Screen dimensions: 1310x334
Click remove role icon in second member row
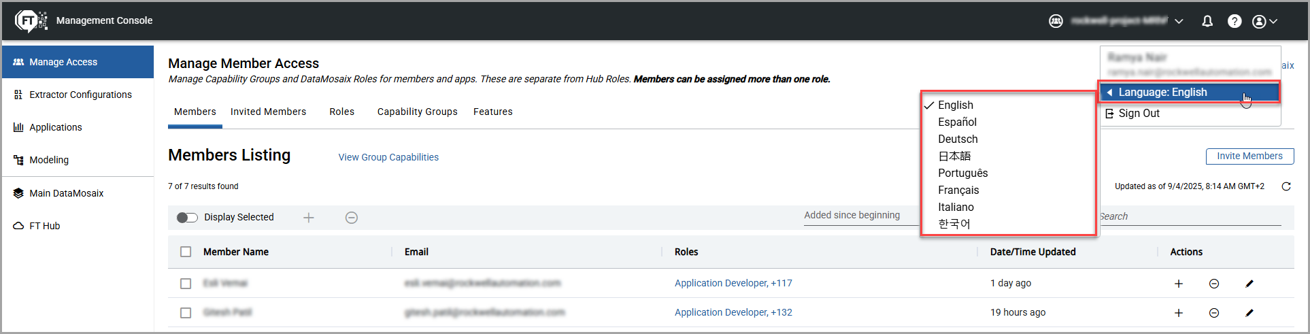tap(1214, 313)
